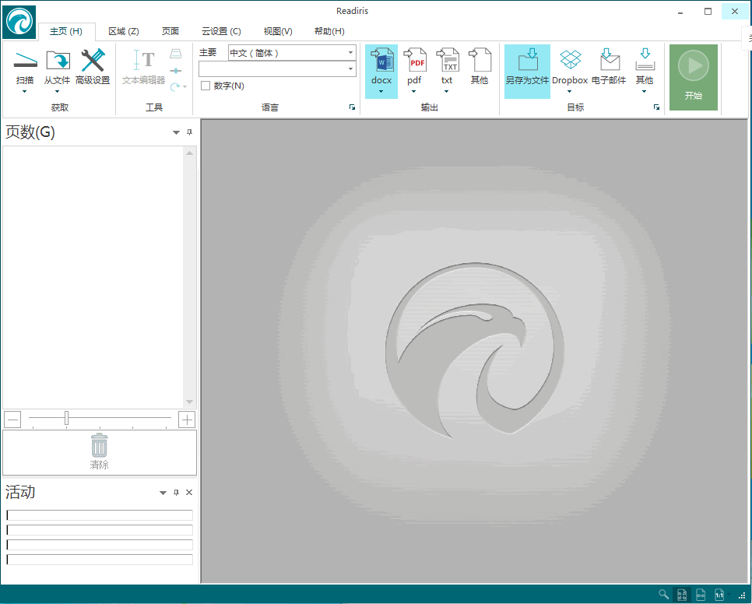The image size is (752, 604).
Task: Expand the secondary language combo box
Action: (351, 69)
